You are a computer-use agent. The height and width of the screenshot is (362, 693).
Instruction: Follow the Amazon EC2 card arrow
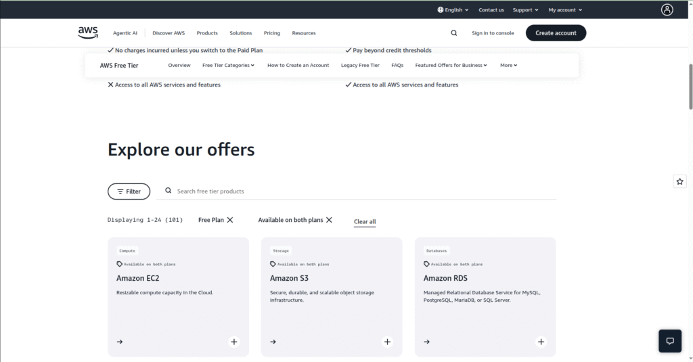click(120, 342)
